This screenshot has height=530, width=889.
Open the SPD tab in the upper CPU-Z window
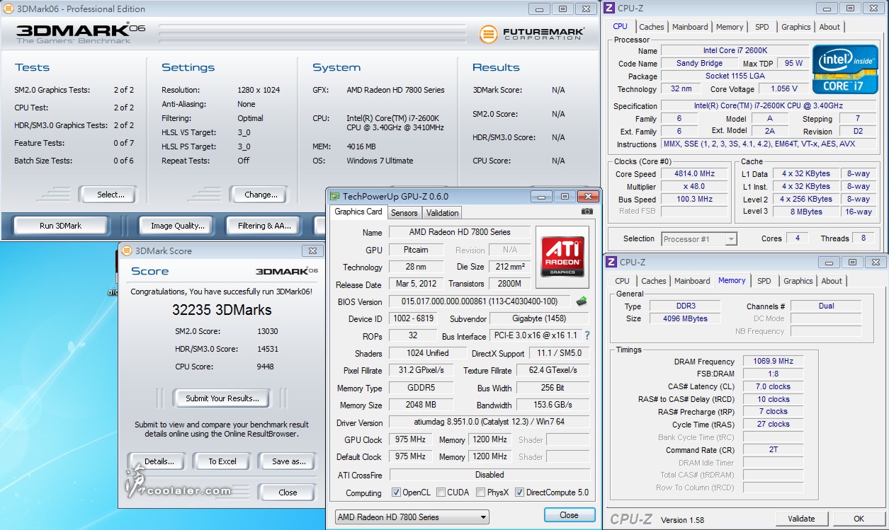[x=761, y=27]
